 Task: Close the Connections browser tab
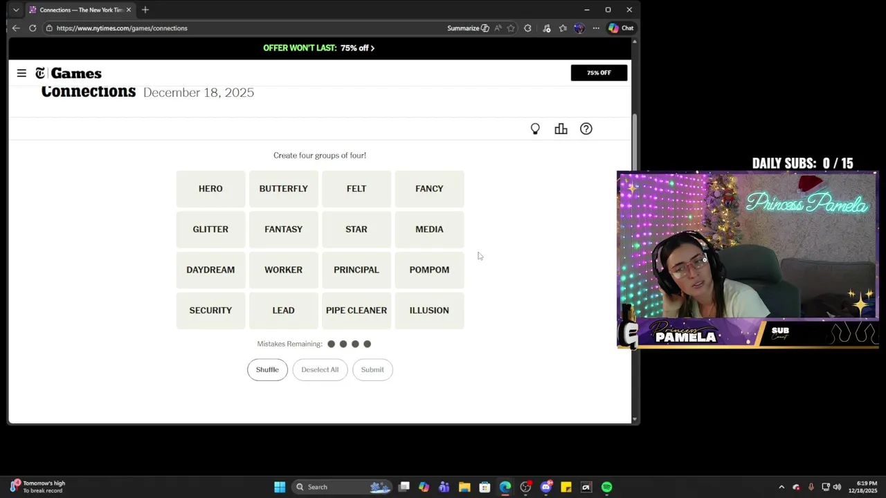click(x=128, y=10)
